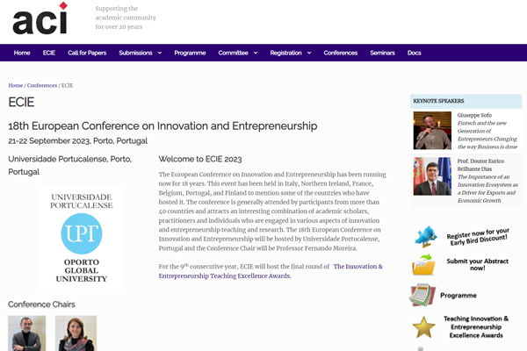Expand the Committee dropdown menu

click(x=237, y=53)
